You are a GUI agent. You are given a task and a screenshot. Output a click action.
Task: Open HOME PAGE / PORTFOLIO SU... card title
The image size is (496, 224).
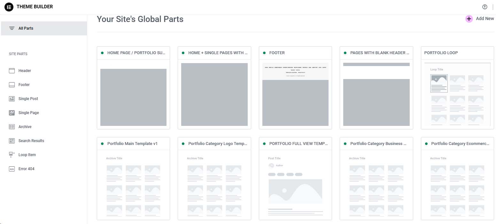click(136, 53)
